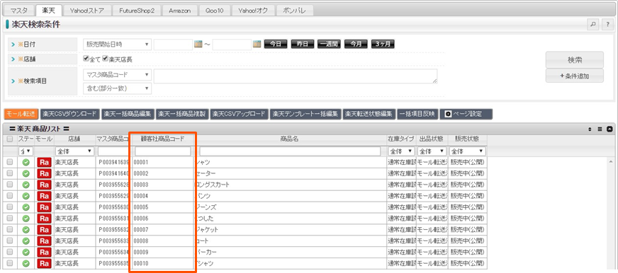Open the start date calendar icon

pos(198,44)
